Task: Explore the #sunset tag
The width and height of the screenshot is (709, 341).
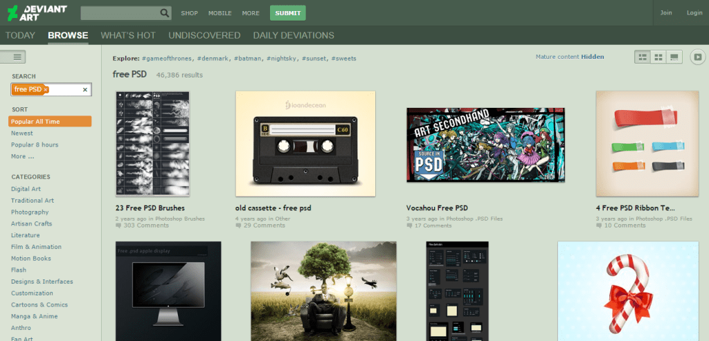Action: click(315, 58)
